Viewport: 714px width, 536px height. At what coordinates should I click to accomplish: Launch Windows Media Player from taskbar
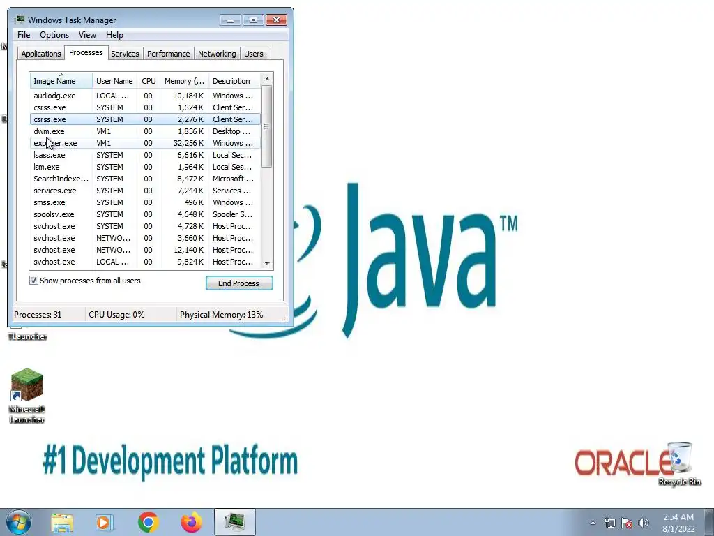(x=105, y=523)
